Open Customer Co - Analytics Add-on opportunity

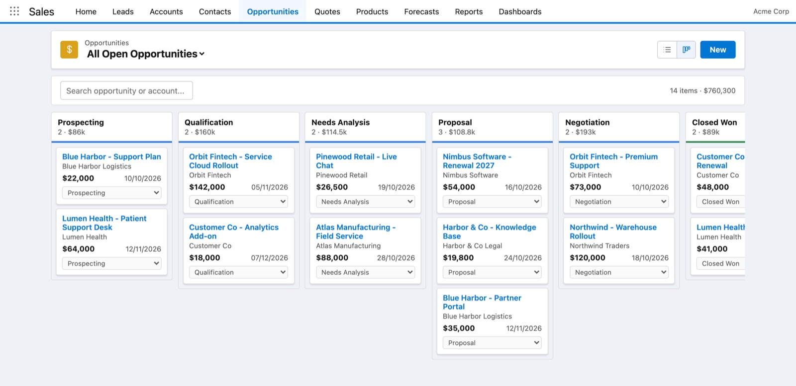(234, 232)
